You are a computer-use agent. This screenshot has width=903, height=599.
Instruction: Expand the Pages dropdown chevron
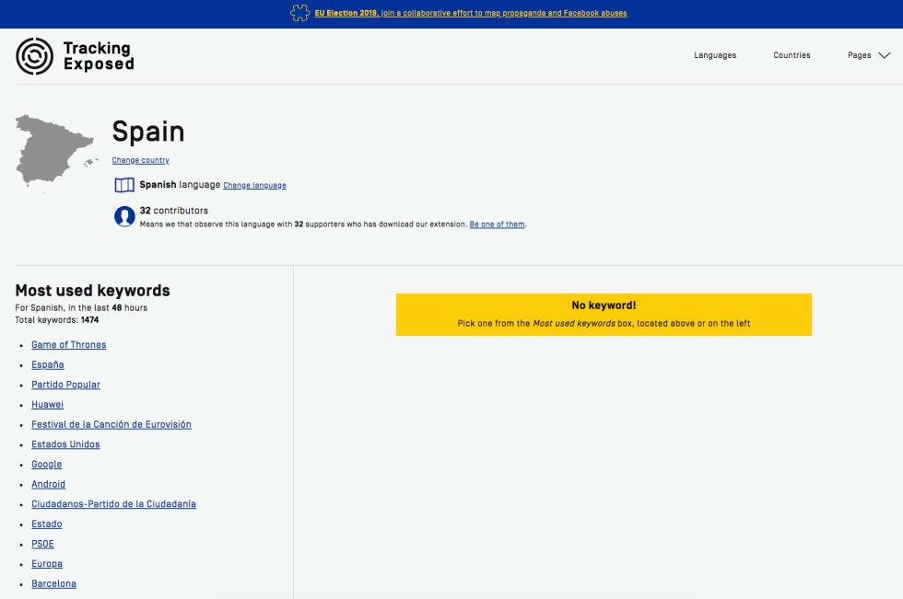[884, 55]
